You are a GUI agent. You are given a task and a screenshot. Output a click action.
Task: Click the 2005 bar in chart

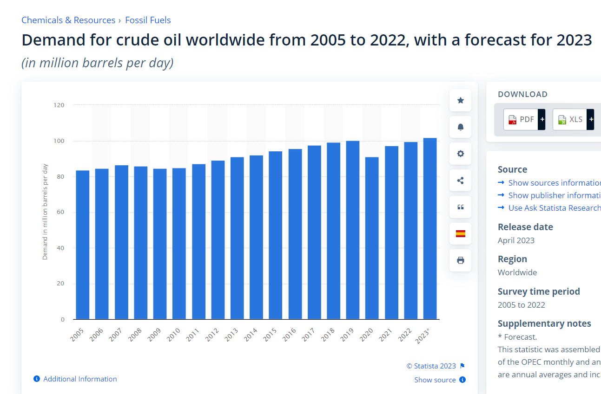83,245
